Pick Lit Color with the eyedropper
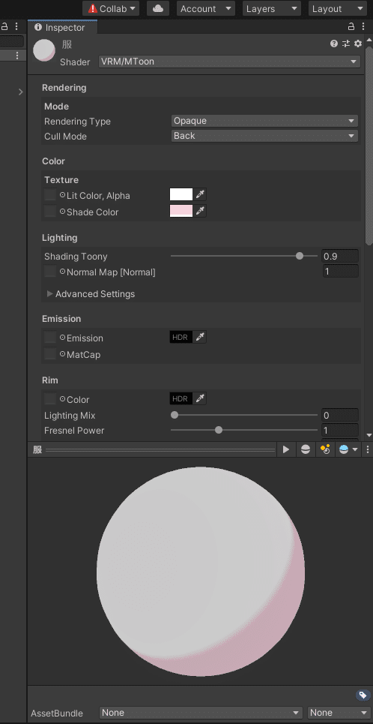This screenshot has width=373, height=724. click(200, 194)
